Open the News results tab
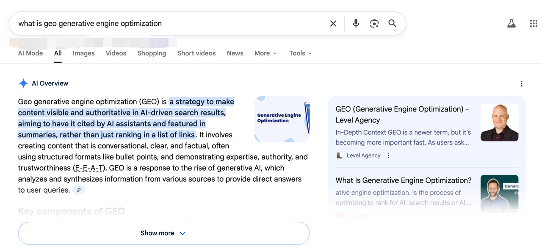The image size is (542, 248). click(x=235, y=53)
